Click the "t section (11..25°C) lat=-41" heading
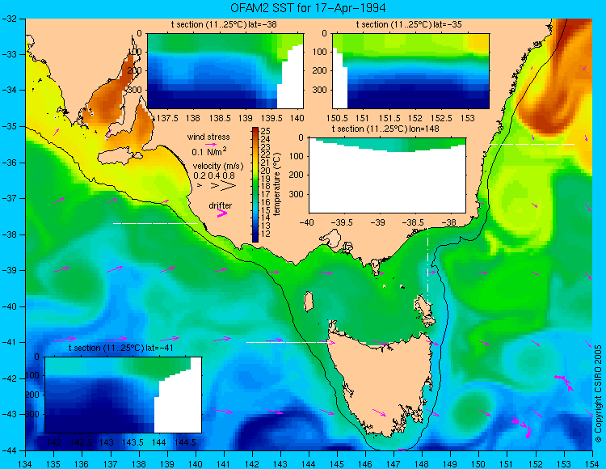 pos(120,348)
